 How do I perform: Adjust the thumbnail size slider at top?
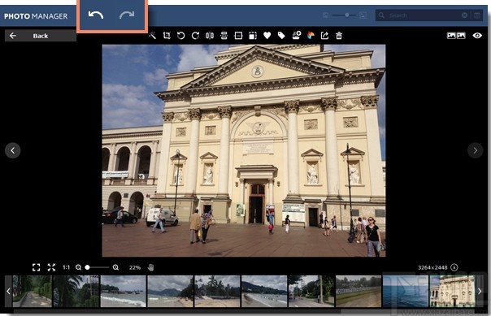pos(344,15)
